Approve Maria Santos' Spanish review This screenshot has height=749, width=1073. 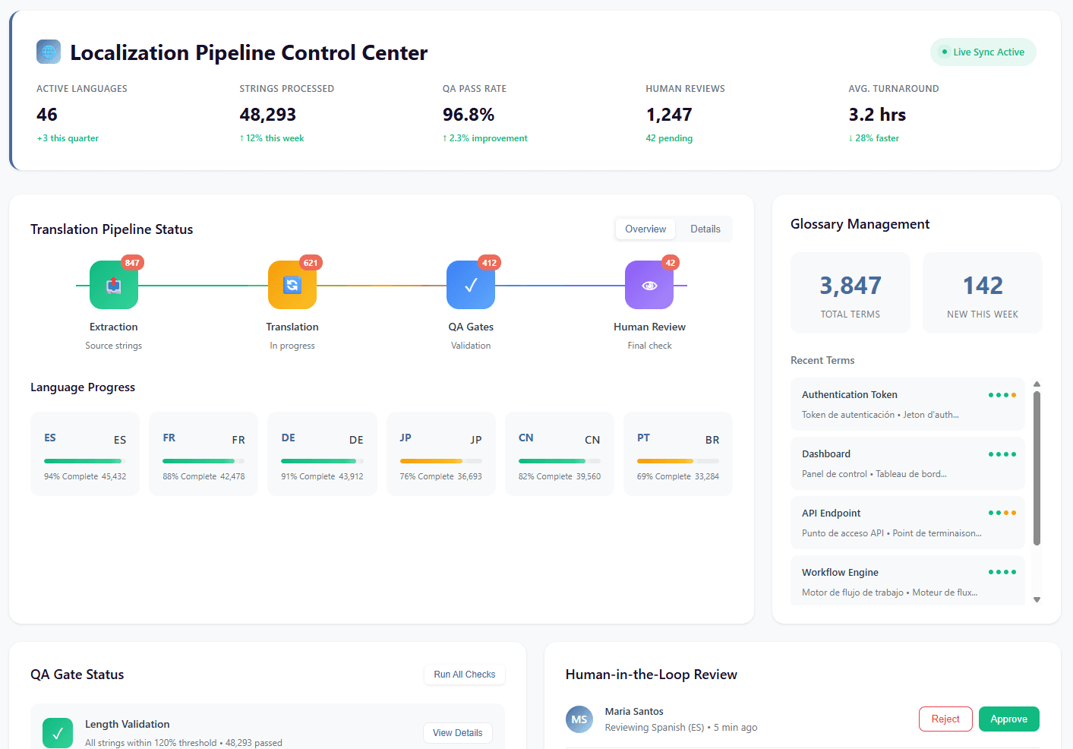pos(1008,719)
